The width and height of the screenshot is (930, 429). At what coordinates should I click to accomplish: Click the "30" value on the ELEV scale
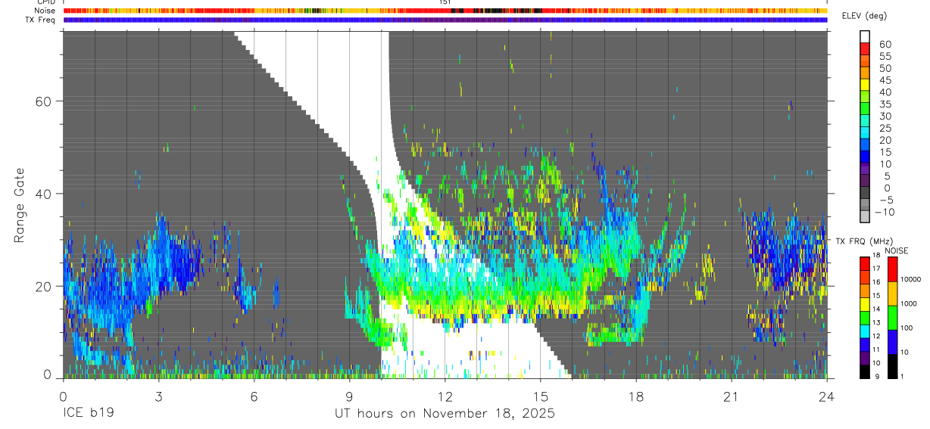[x=885, y=116]
